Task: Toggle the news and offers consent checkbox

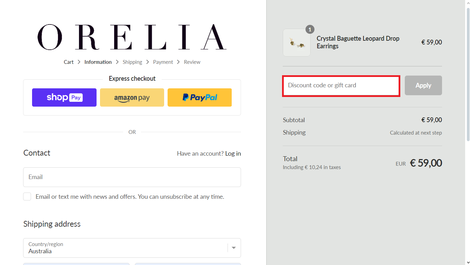Action: click(27, 196)
